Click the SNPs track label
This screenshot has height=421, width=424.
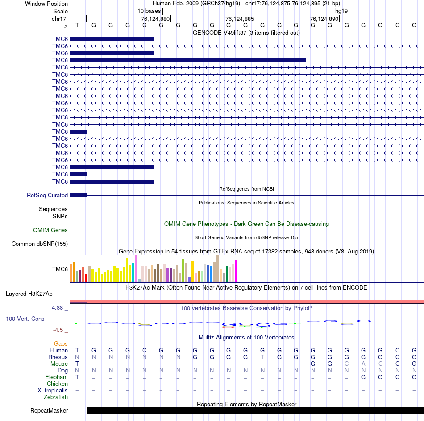(x=60, y=216)
